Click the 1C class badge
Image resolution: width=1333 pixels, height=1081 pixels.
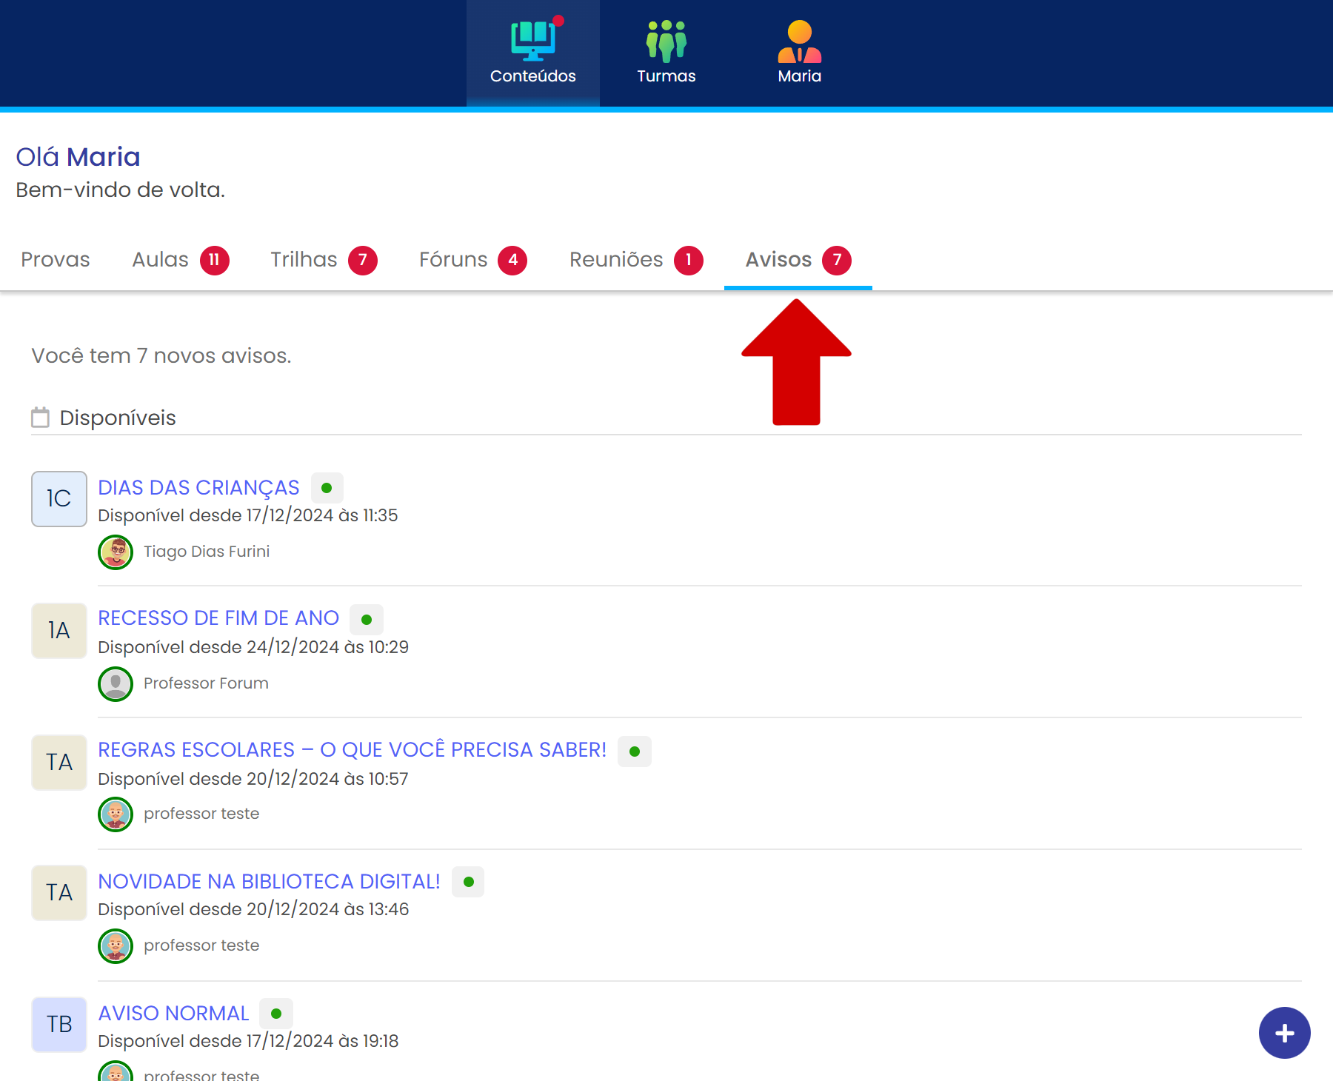click(x=59, y=499)
